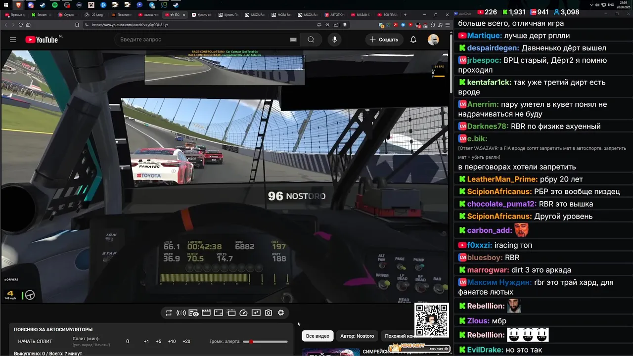This screenshot has height=356, width=633.
Task: Select the Автор: Nostoro chip
Action: coord(357,336)
